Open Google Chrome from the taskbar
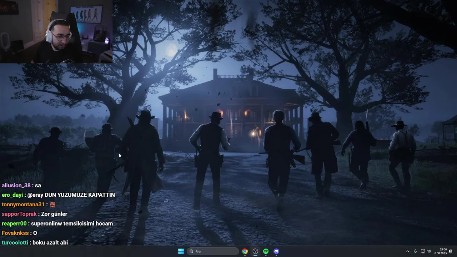 pos(245,251)
